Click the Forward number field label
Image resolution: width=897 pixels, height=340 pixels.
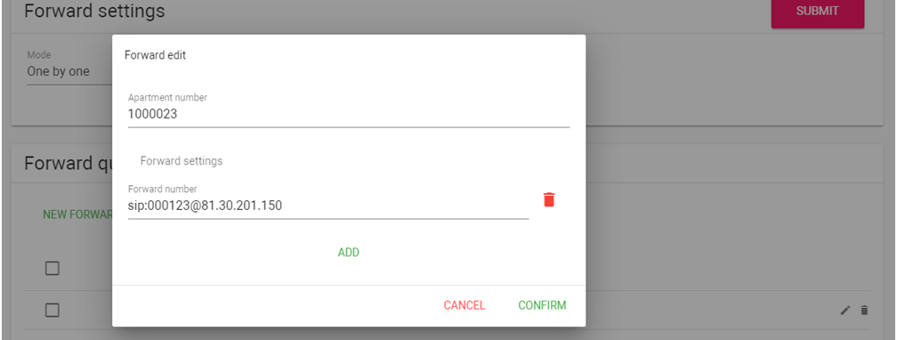click(163, 189)
